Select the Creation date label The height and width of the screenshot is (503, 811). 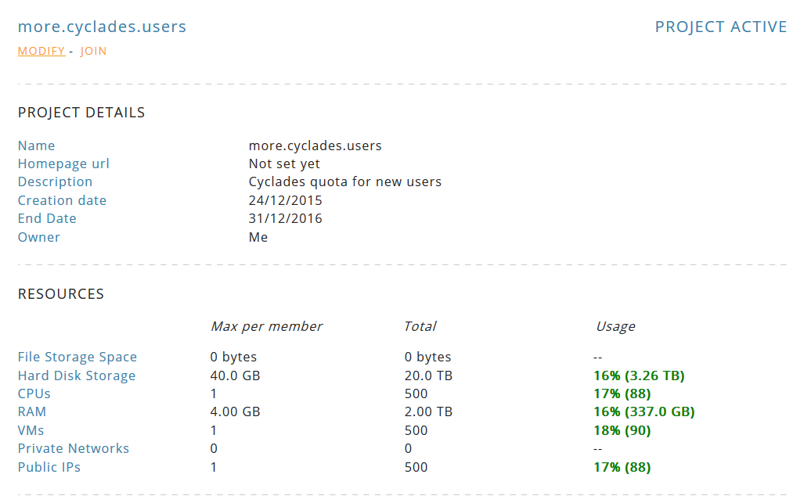tap(62, 200)
